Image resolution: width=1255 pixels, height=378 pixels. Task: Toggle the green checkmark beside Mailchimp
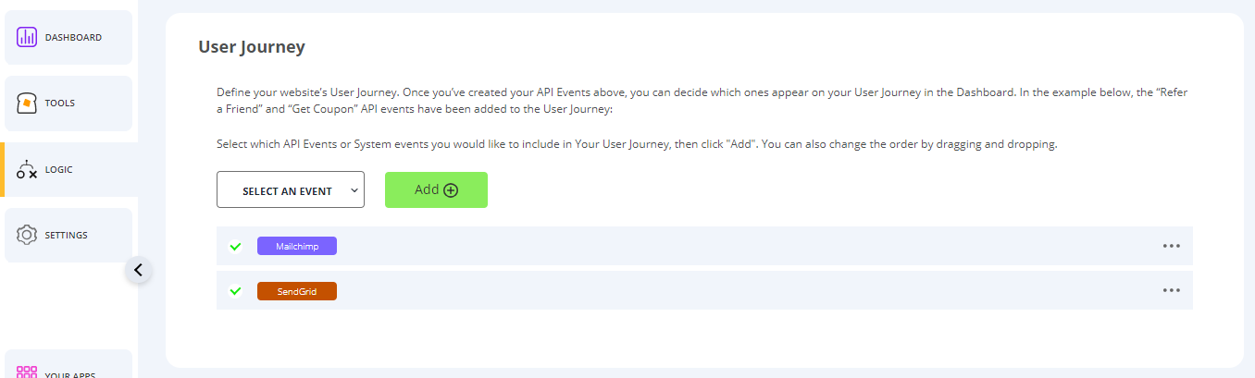[x=235, y=247]
